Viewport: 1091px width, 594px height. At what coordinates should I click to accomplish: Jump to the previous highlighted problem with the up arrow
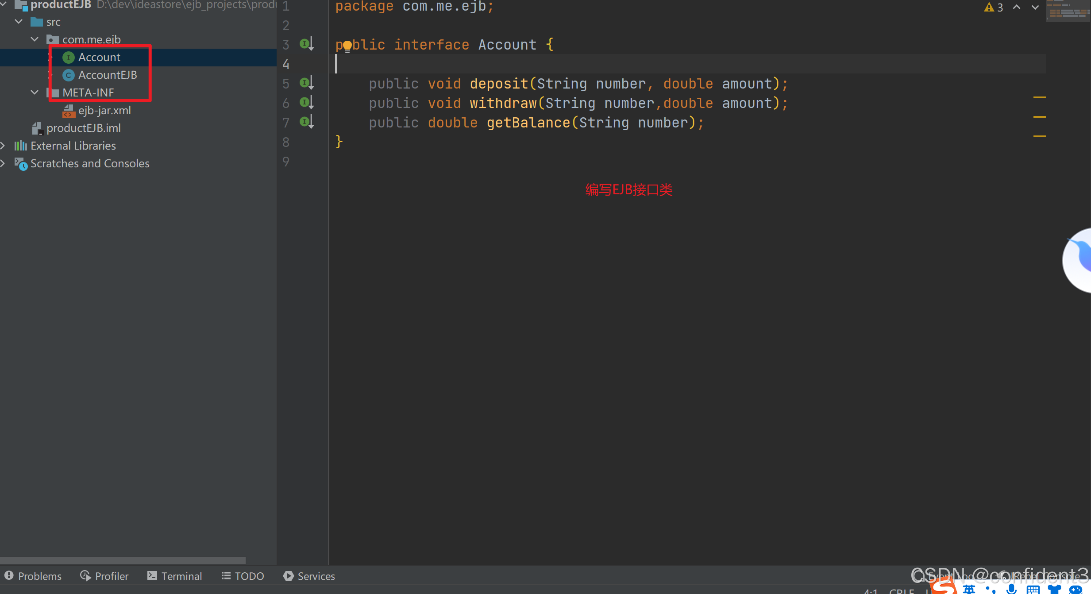pyautogui.click(x=1017, y=7)
